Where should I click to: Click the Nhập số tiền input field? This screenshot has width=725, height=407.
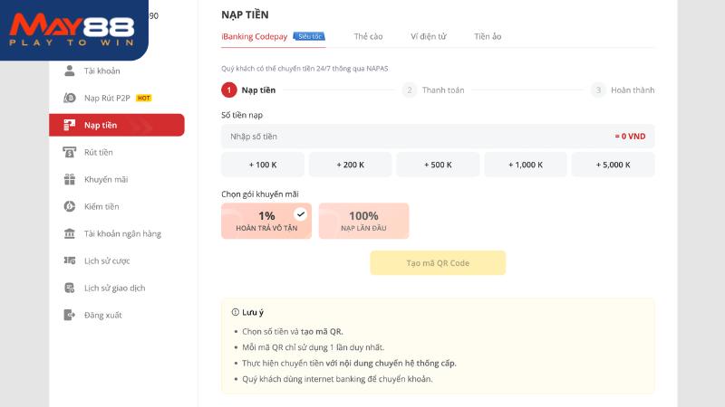click(x=438, y=137)
